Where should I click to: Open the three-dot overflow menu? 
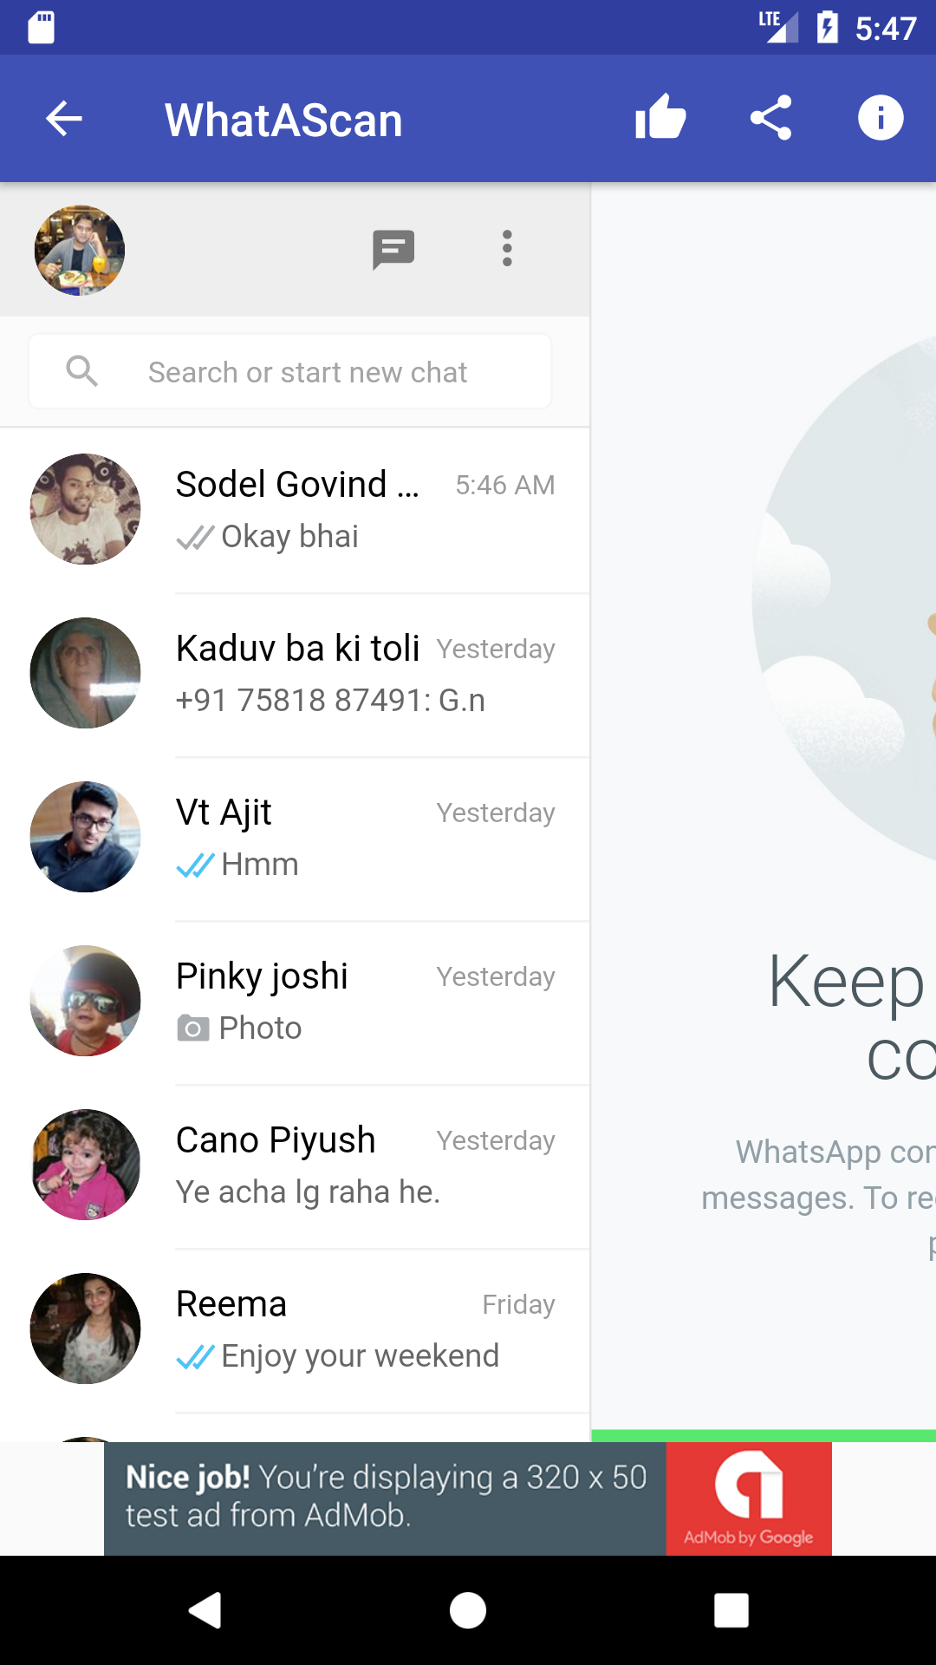pyautogui.click(x=507, y=249)
